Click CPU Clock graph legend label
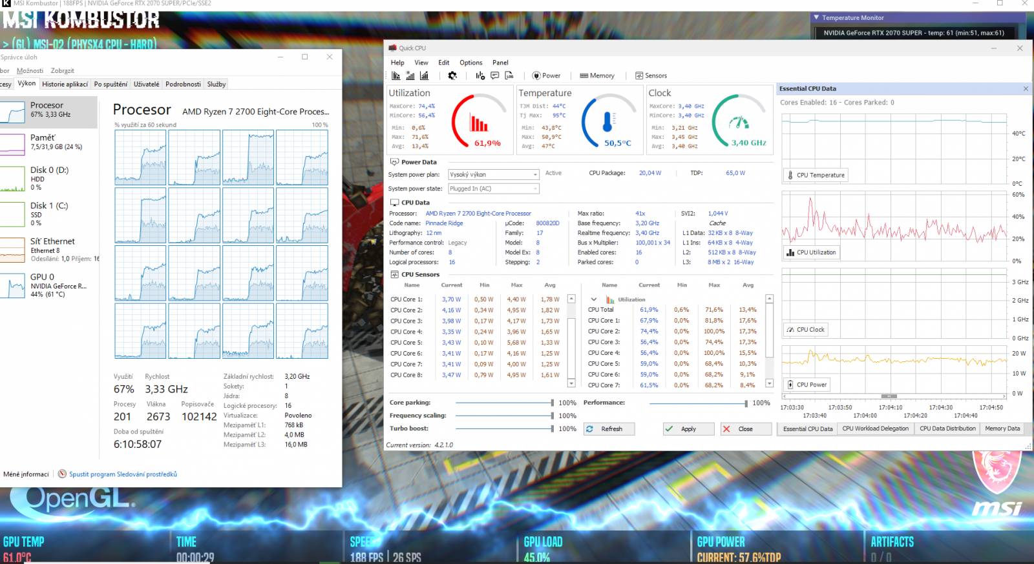This screenshot has width=1034, height=564. [x=807, y=329]
